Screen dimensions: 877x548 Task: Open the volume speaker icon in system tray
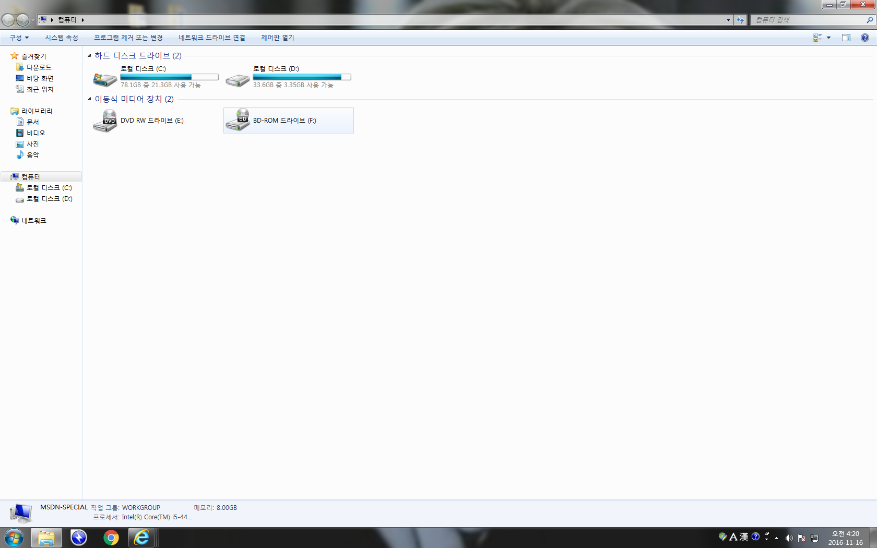pos(789,538)
